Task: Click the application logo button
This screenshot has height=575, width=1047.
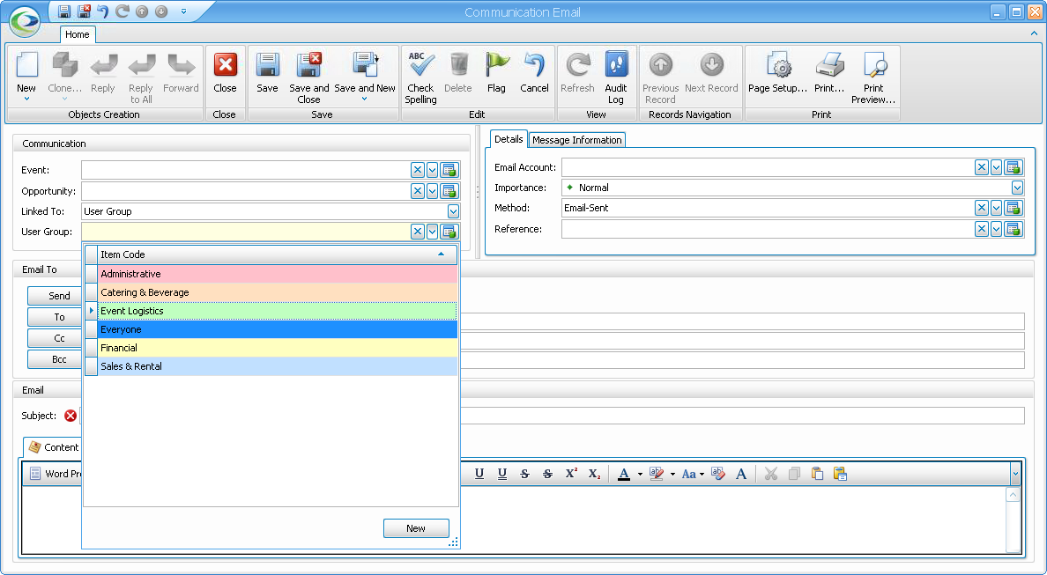Action: point(25,21)
